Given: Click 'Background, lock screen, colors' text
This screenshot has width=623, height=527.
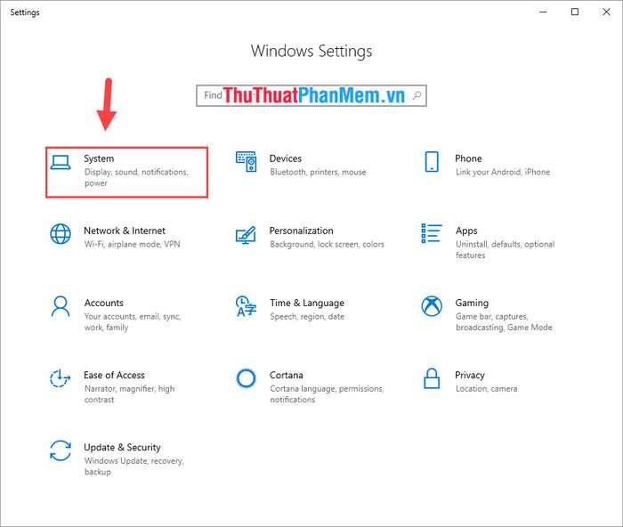Looking at the screenshot, I should tap(327, 245).
